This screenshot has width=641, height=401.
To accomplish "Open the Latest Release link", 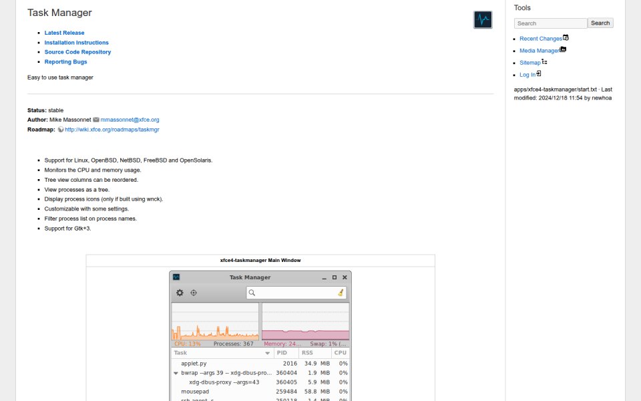I will tap(64, 33).
